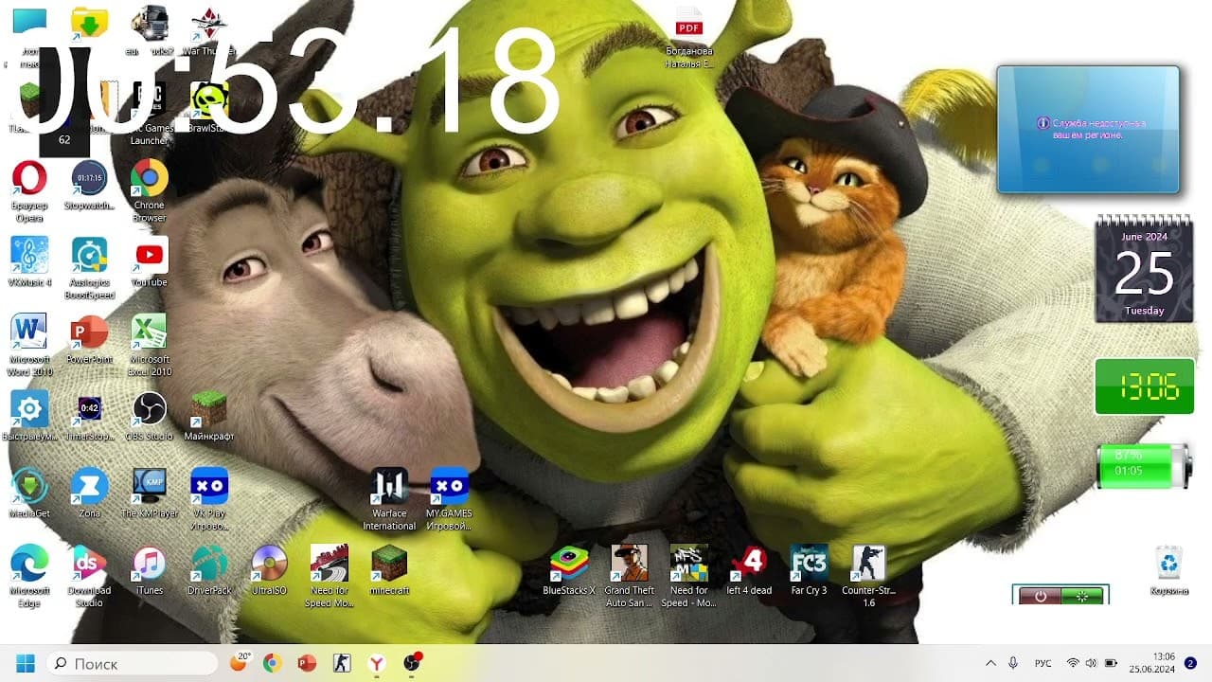Switch the РУС keyboard language indicator
Image resolution: width=1212 pixels, height=682 pixels.
pos(1043,664)
